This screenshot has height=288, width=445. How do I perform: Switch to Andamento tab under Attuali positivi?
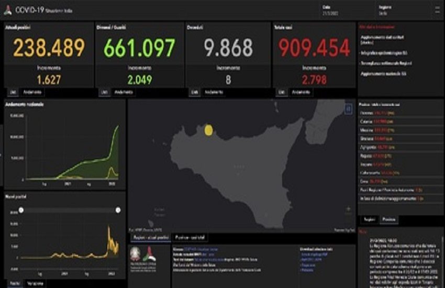point(33,92)
